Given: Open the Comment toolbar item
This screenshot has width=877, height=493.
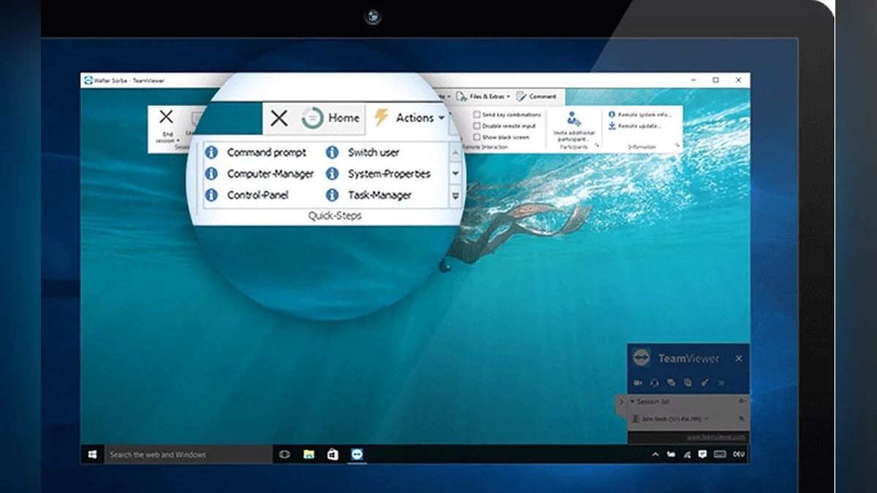Looking at the screenshot, I should click(536, 96).
